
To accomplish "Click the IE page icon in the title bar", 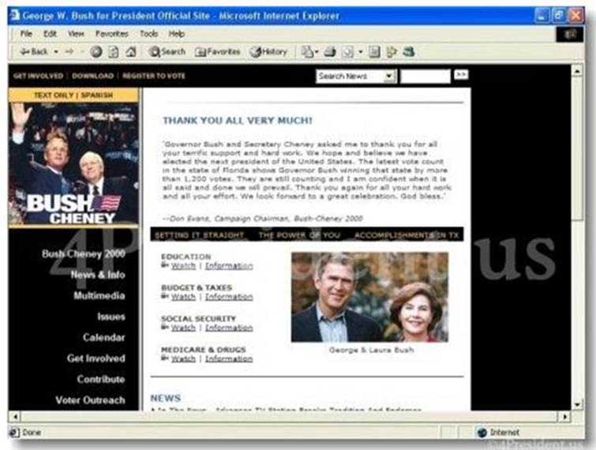I will [x=15, y=16].
